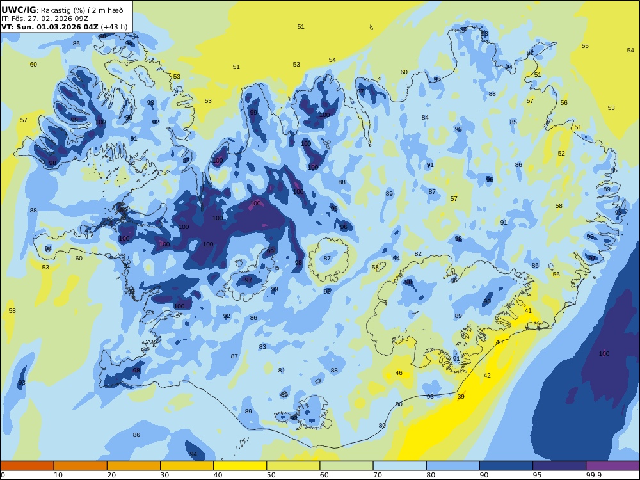This screenshot has width=640, height=480.
Task: Click the '(+43 h)' forecast offset text
Action: pos(114,27)
